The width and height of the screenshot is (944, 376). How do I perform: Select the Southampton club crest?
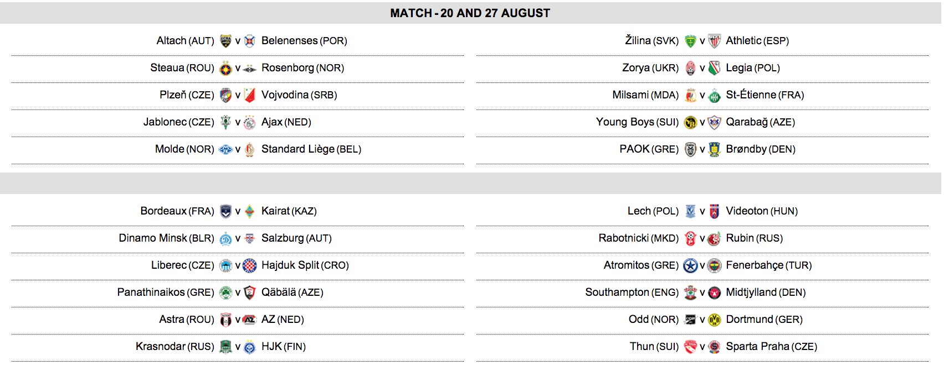(690, 293)
